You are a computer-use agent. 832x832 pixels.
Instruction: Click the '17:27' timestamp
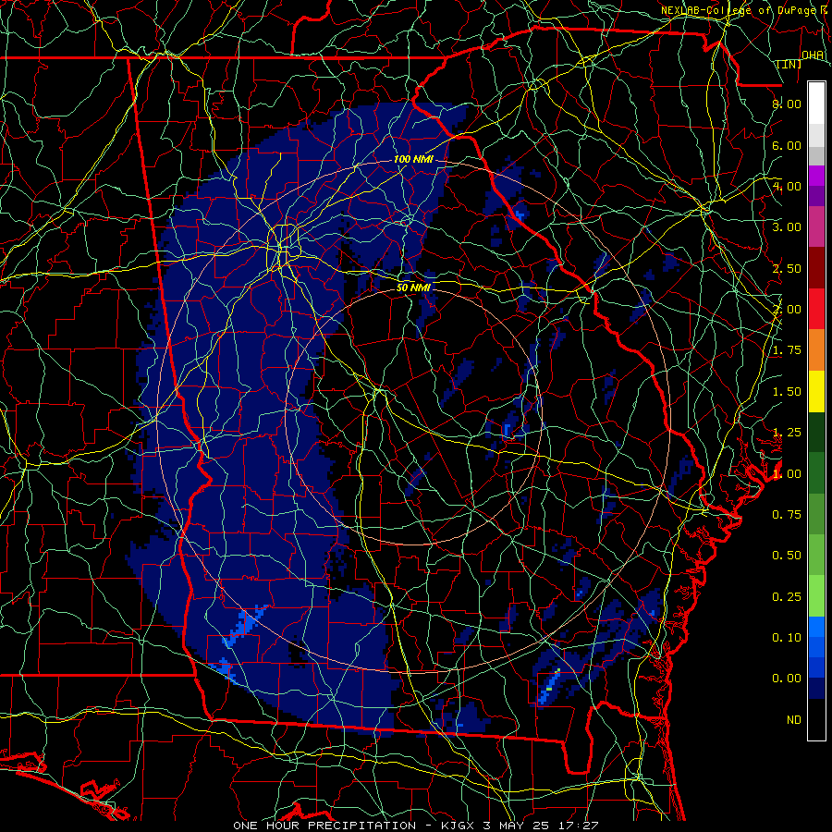579,826
